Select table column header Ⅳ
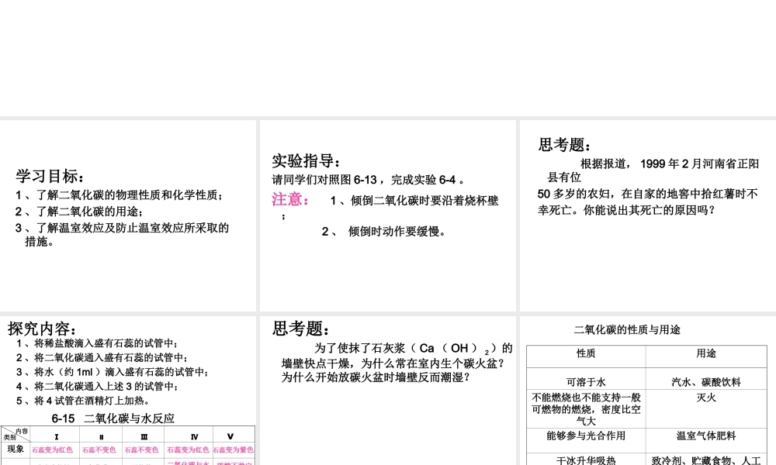Viewport: 776px width, 465px height. (x=194, y=437)
